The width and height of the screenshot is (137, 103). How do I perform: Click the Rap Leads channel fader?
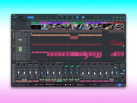coord(42,73)
